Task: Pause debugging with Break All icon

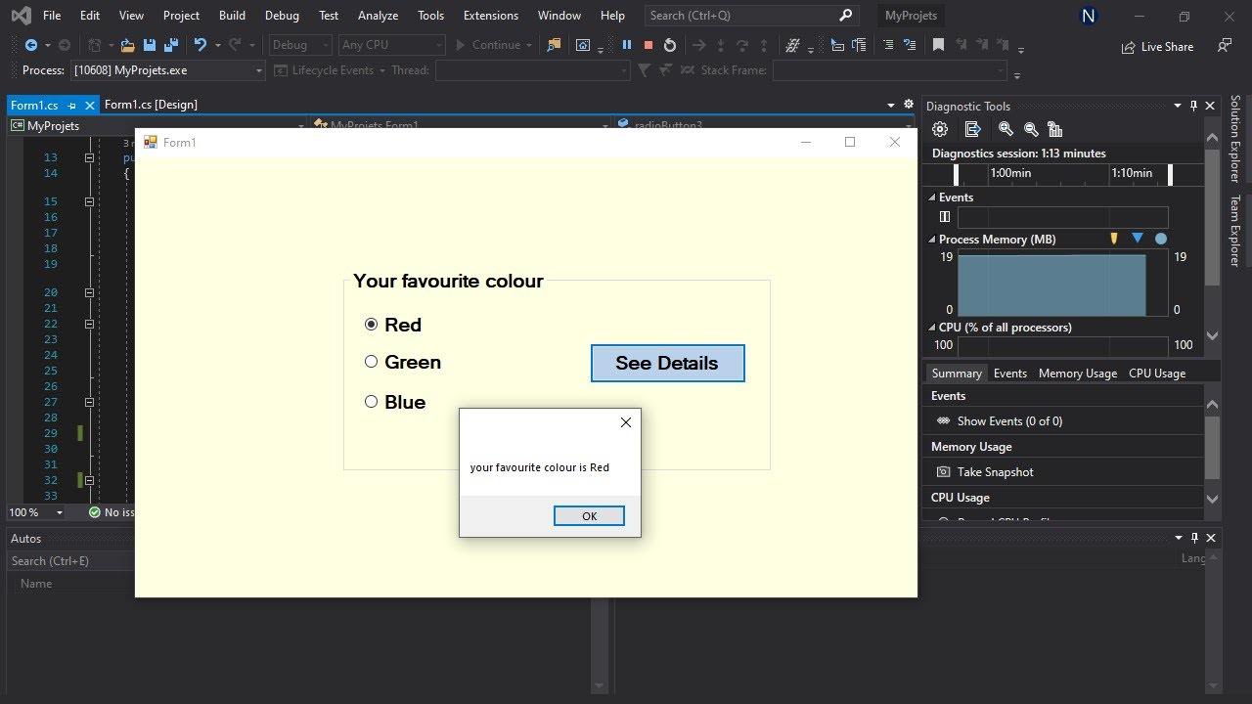Action: click(x=627, y=45)
